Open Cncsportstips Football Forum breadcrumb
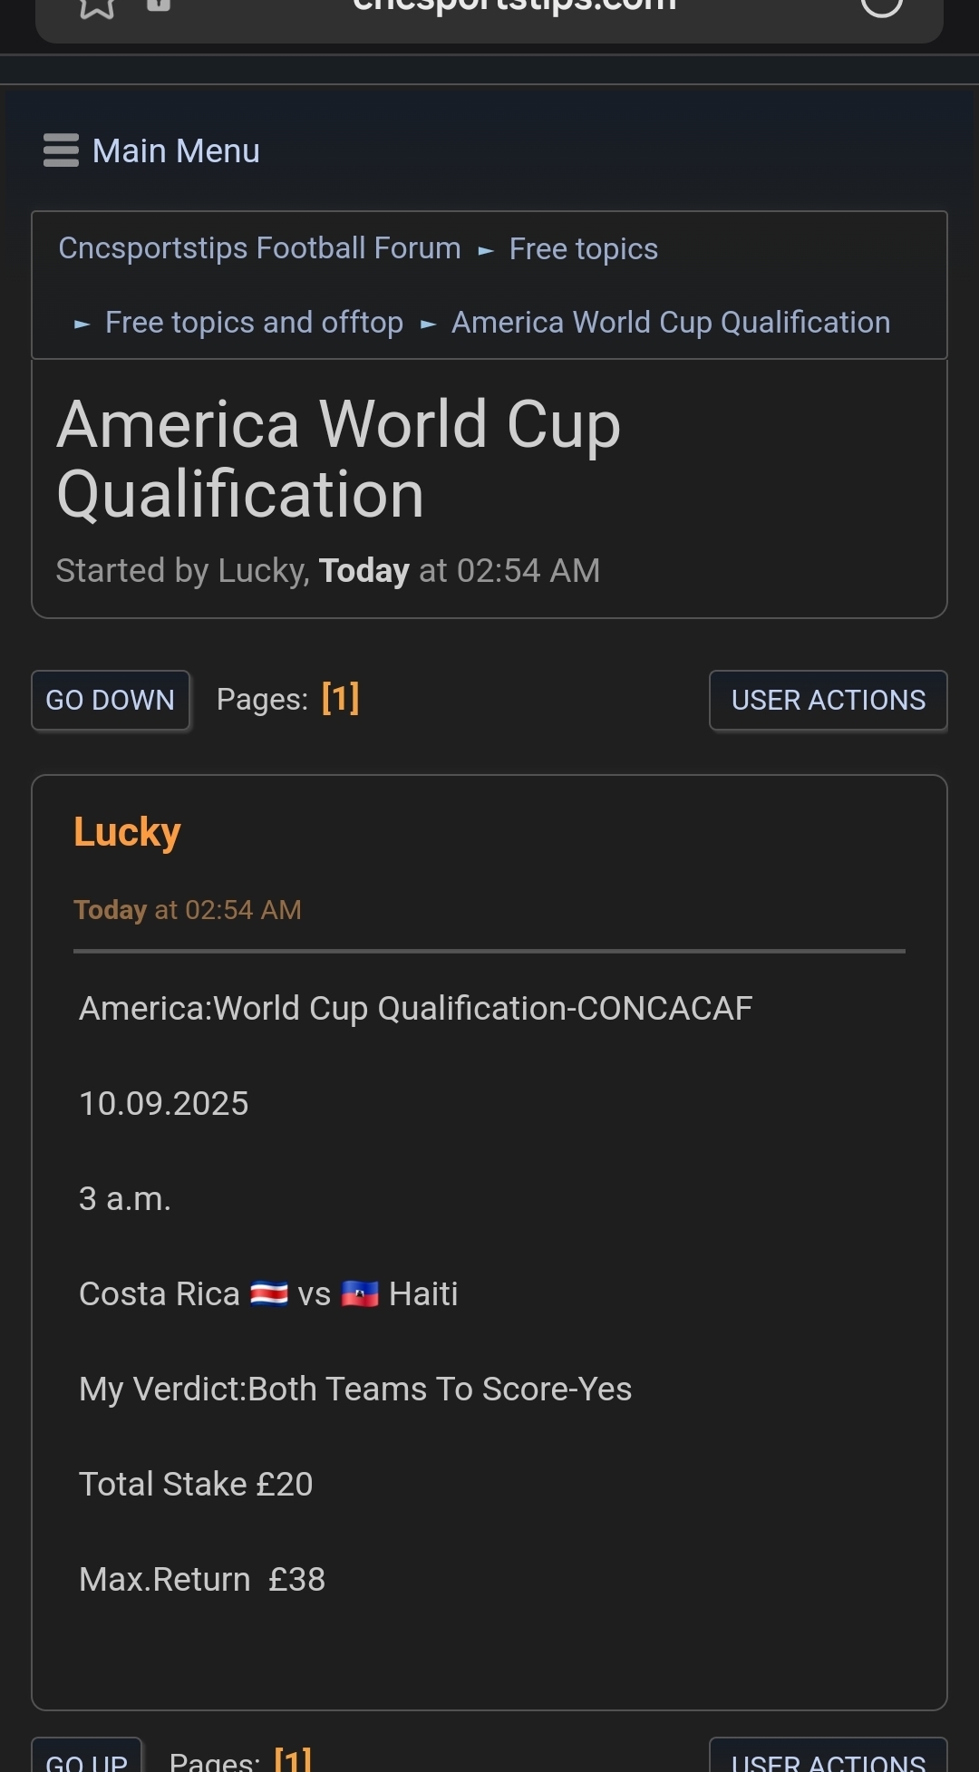 click(x=259, y=248)
